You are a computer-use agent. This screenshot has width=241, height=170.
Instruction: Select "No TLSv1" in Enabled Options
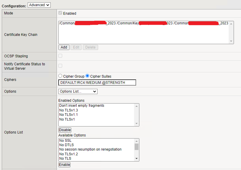tap(67, 119)
